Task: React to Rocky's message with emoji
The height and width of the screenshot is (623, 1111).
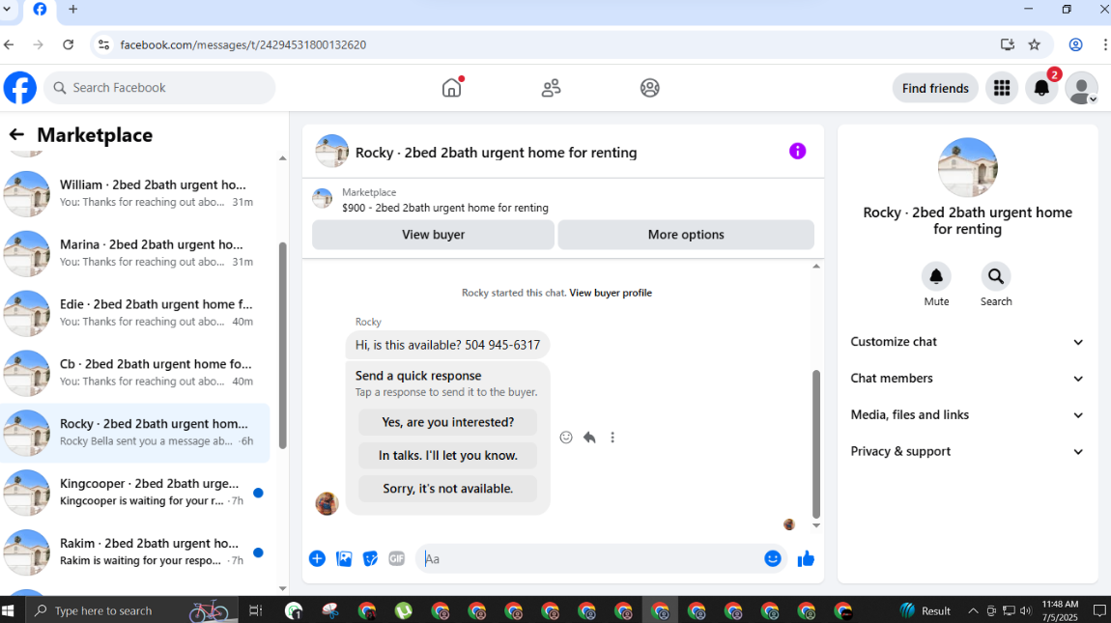Action: point(565,438)
